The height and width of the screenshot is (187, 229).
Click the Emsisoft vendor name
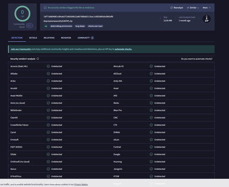click(x=15, y=140)
